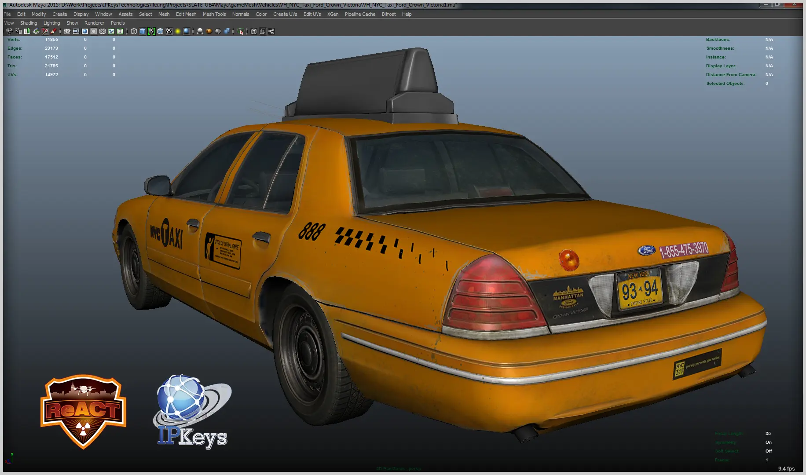Open the Renderer panel dropdown
The image size is (806, 475).
click(94, 23)
